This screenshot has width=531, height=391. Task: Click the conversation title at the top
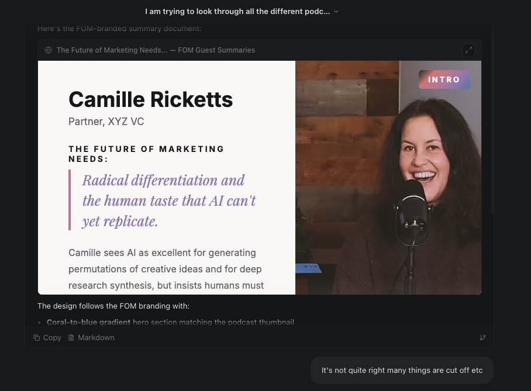click(237, 11)
